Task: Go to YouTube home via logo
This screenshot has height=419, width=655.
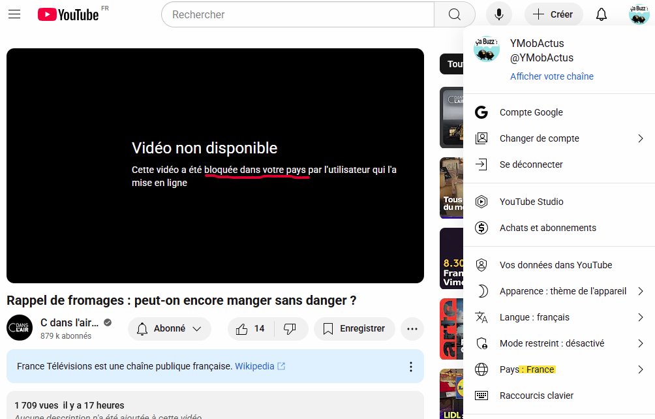Action: click(x=68, y=14)
